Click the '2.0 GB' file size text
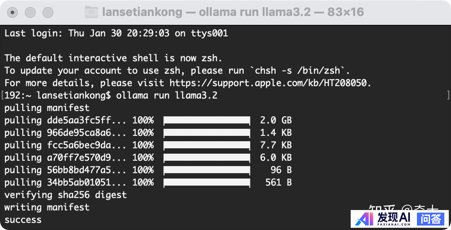This screenshot has width=451, height=230. (276, 120)
